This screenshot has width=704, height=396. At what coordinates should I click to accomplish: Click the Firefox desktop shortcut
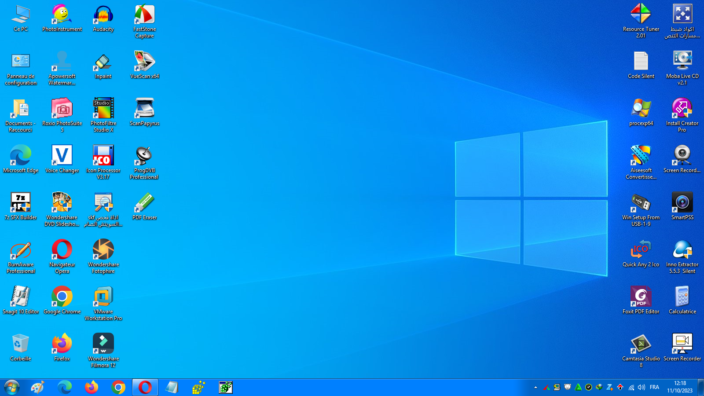click(x=62, y=348)
